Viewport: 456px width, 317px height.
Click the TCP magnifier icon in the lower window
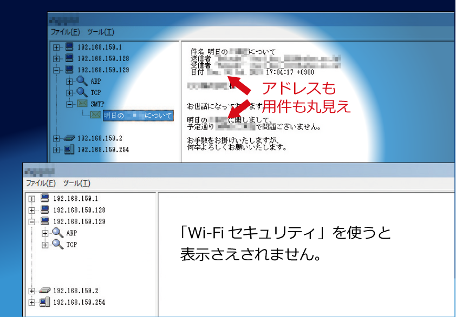click(58, 245)
